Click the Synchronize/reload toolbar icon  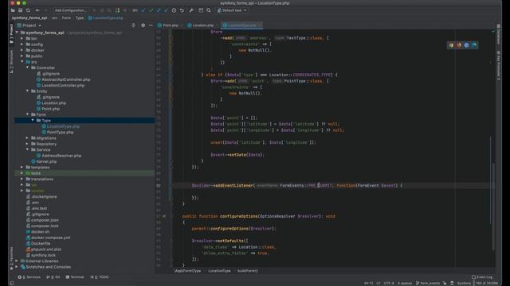pyautogui.click(x=28, y=10)
